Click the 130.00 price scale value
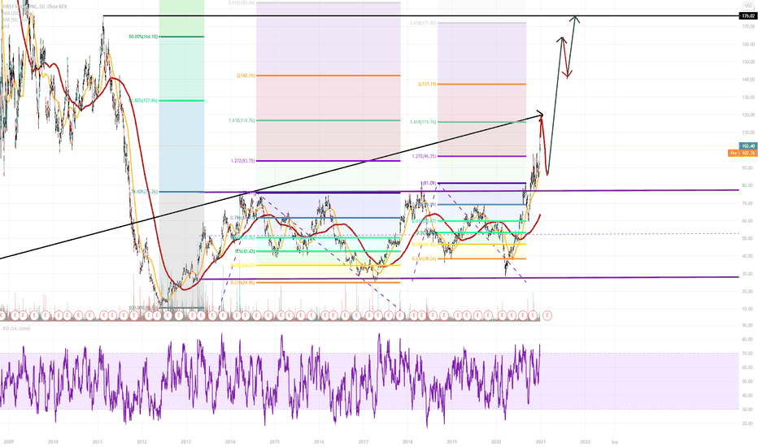 click(748, 98)
